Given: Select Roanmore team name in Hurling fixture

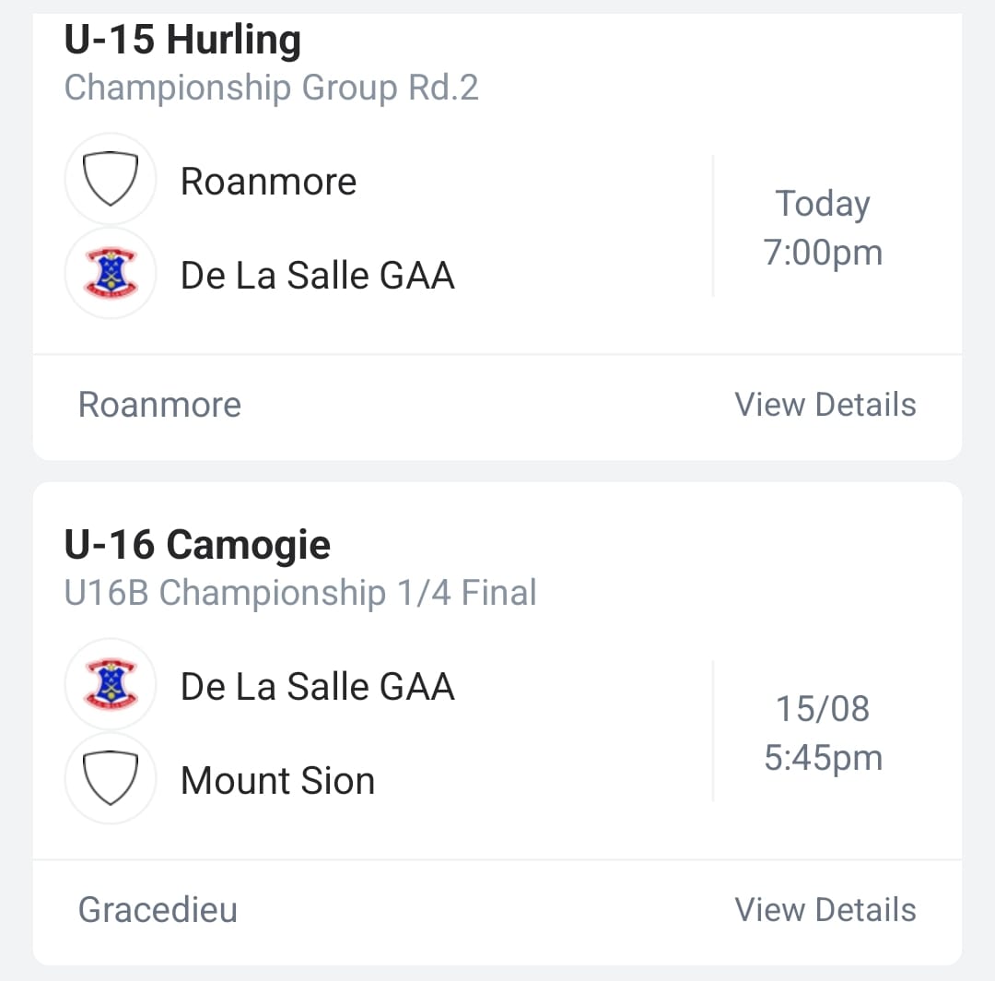Looking at the screenshot, I should click(268, 182).
